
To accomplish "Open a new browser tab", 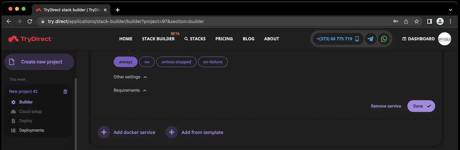I will click(x=118, y=10).
